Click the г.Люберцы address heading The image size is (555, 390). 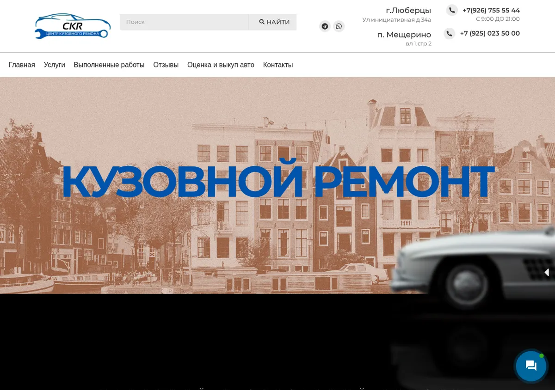[x=408, y=10]
